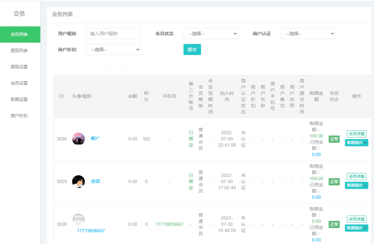Open 提现设置 from sidebar
The image size is (374, 244).
[19, 67]
